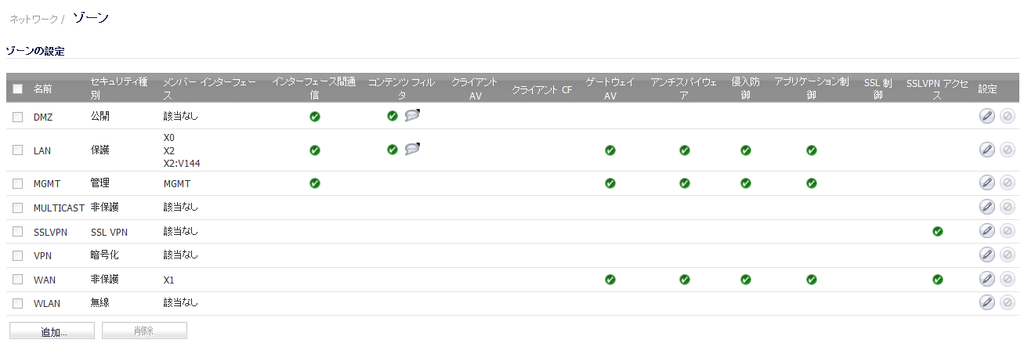1035x354 pixels.
Task: Open edit settings for WAN zone
Action: (x=987, y=280)
